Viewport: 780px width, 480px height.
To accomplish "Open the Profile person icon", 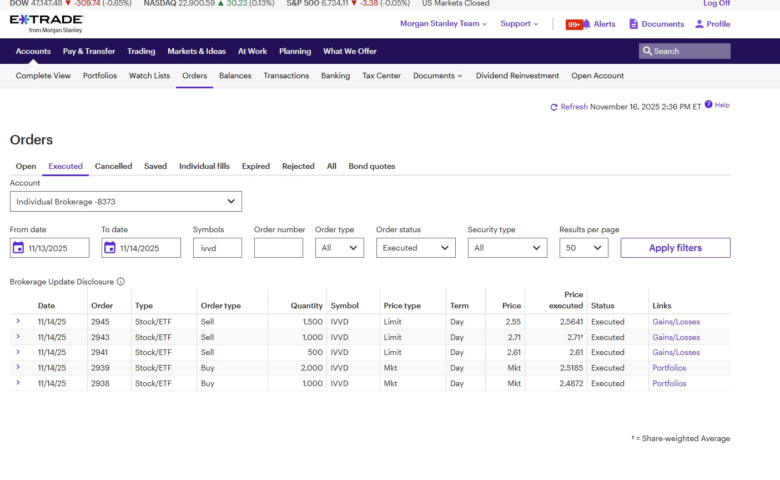I will point(699,24).
